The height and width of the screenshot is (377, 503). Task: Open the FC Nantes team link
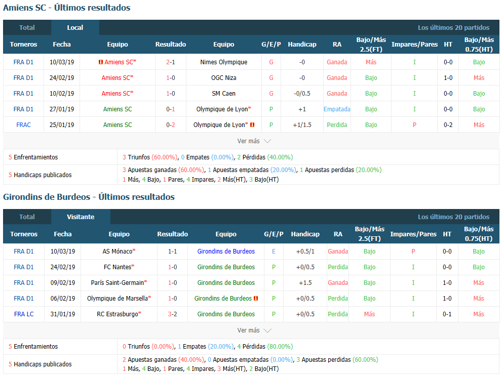tap(118, 267)
